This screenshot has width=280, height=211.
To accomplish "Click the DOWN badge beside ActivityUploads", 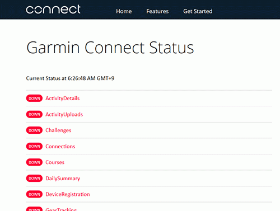I will coord(34,114).
